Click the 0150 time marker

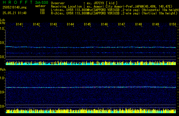(x=173, y=24)
